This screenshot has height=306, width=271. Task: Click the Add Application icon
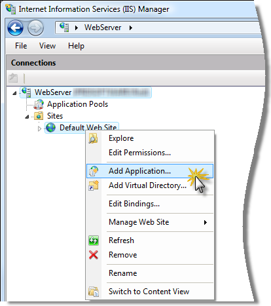point(94,171)
